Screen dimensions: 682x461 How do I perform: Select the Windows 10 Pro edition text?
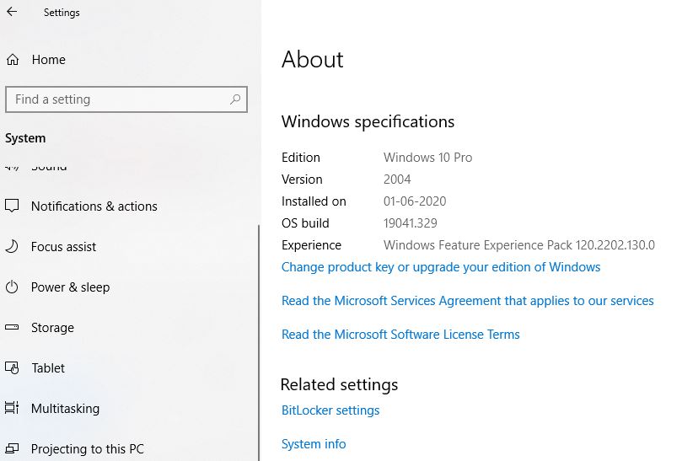pos(427,158)
